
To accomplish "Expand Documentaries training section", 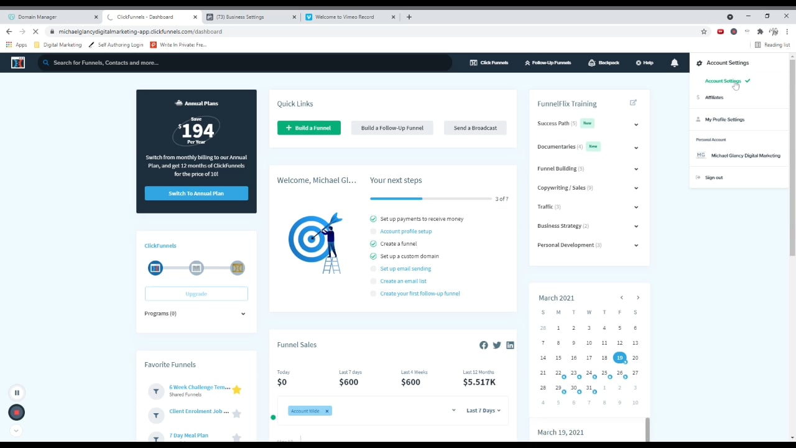I will point(636,148).
